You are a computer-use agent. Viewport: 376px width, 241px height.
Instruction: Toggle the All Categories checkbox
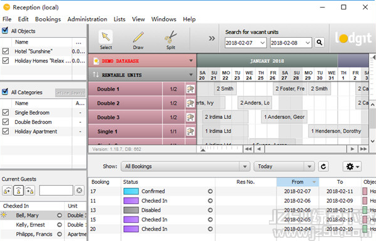tap(5, 92)
